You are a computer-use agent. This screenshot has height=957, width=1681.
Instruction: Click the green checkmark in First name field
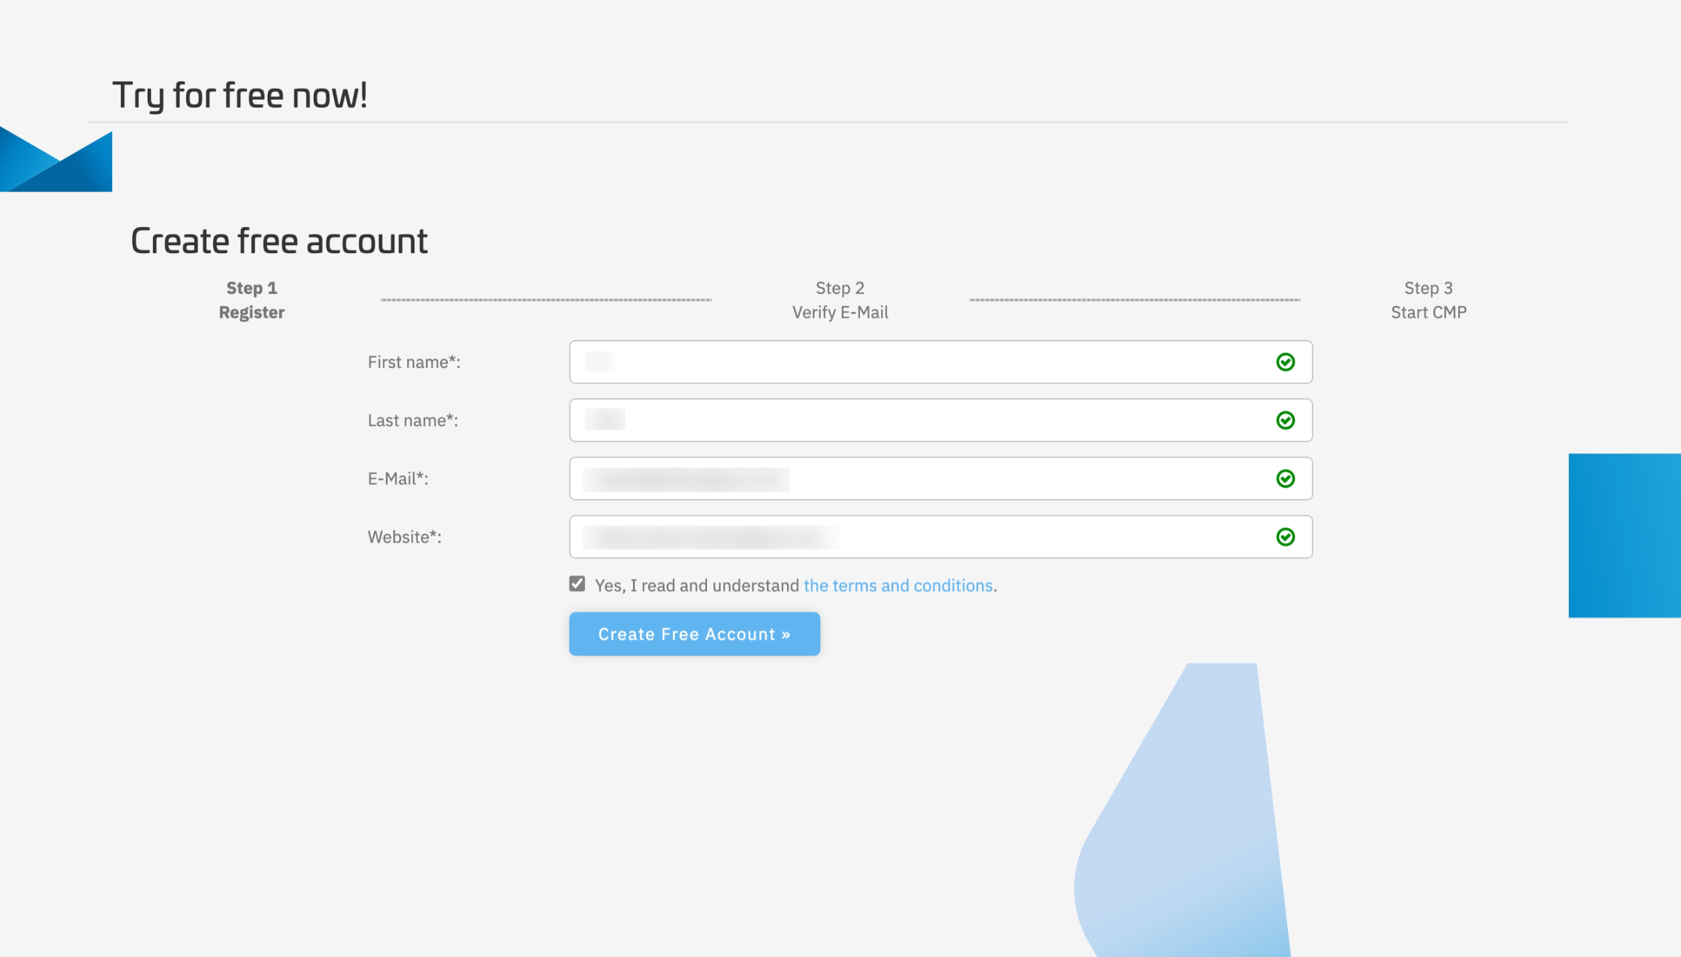pos(1285,362)
